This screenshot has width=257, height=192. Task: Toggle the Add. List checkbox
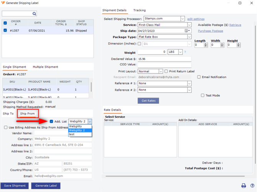point(51,122)
